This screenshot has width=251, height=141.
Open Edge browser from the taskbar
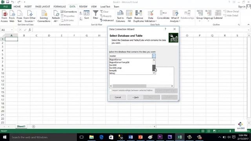(x=101, y=137)
